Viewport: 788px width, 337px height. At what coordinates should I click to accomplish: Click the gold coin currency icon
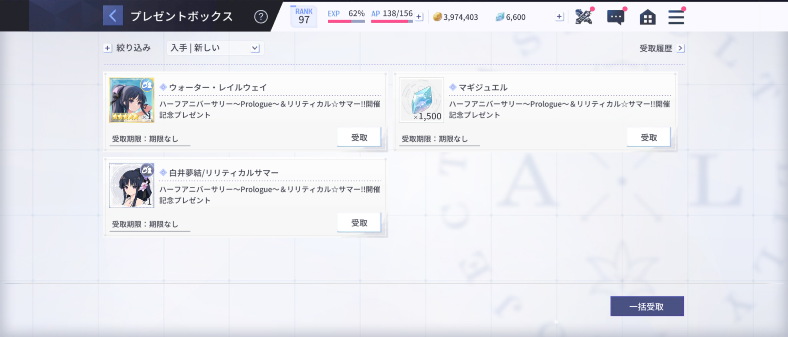point(437,17)
